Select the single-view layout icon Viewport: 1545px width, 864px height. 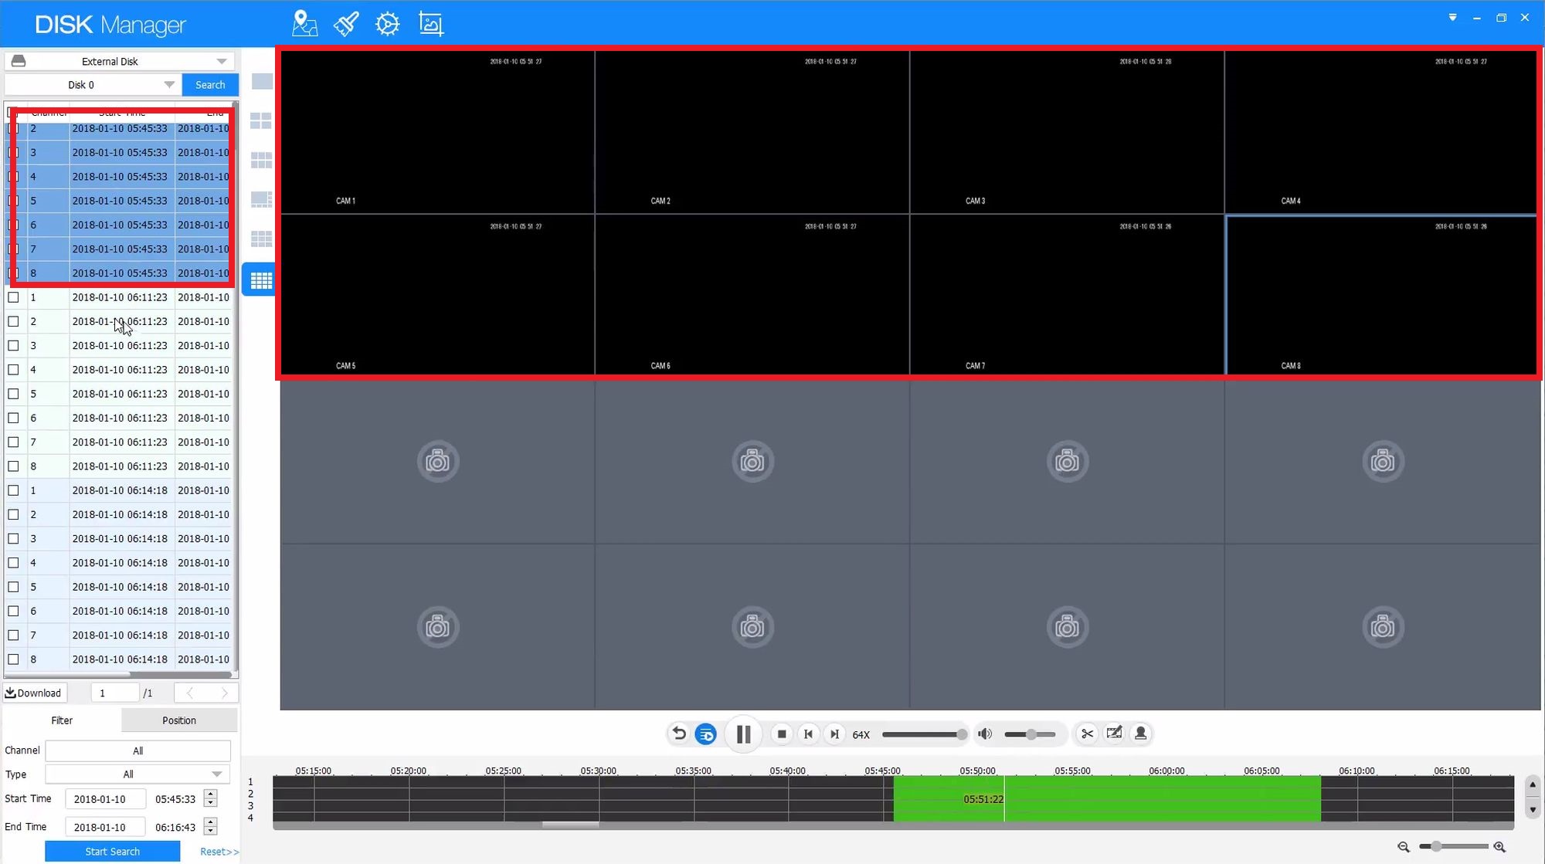click(x=262, y=81)
